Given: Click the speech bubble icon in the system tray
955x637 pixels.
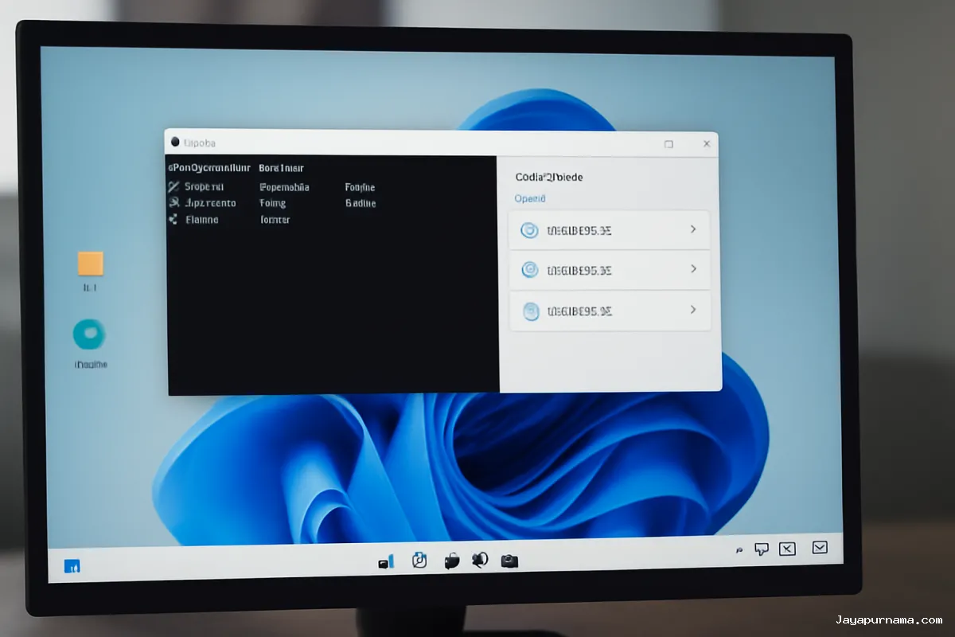Looking at the screenshot, I should point(762,549).
